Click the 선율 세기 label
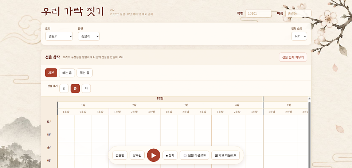 click(x=52, y=86)
